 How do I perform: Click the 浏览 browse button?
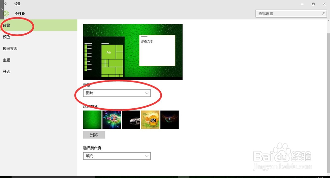pyautogui.click(x=94, y=135)
